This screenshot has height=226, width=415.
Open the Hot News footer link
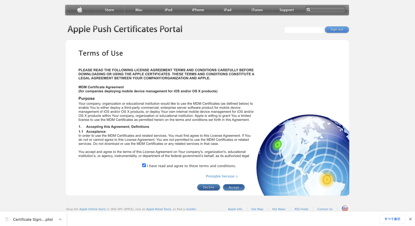(x=279, y=209)
